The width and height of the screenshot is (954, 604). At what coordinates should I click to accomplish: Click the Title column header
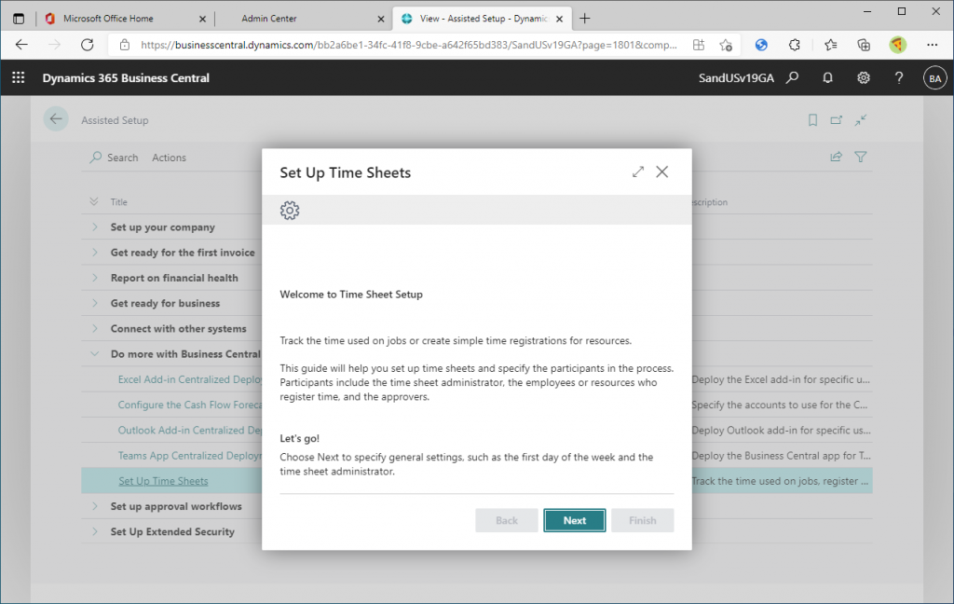click(x=118, y=202)
